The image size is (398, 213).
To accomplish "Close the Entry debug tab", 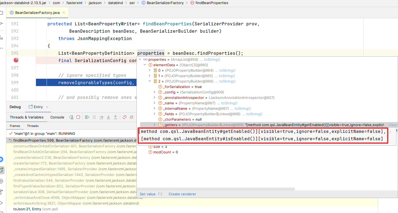I will tap(47, 107).
